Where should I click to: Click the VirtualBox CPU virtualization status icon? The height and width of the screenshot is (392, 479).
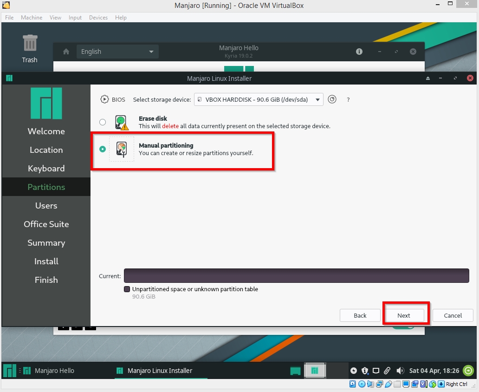coord(424,384)
